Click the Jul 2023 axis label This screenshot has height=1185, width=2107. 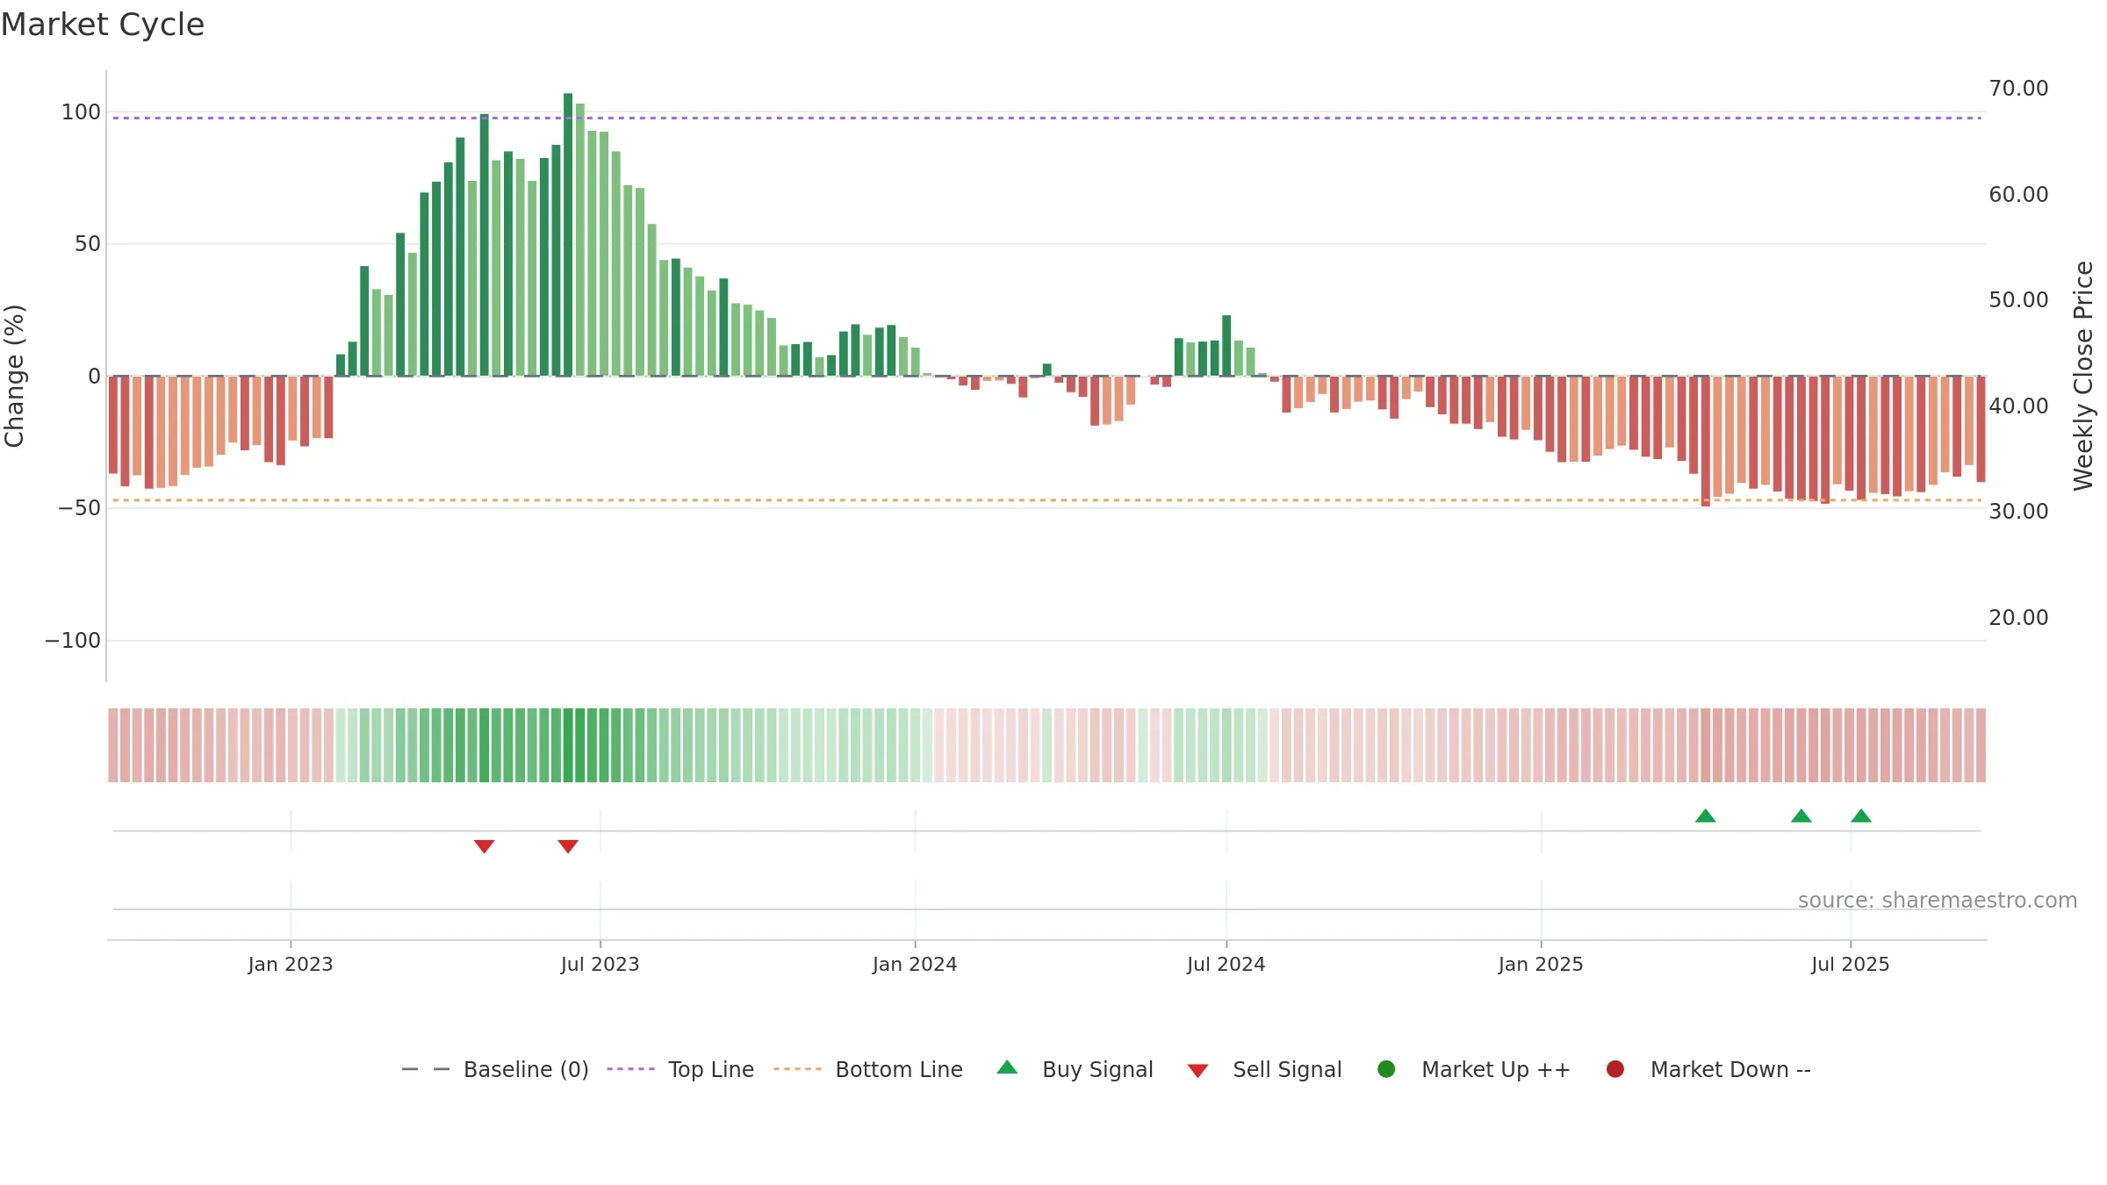pyautogui.click(x=600, y=965)
